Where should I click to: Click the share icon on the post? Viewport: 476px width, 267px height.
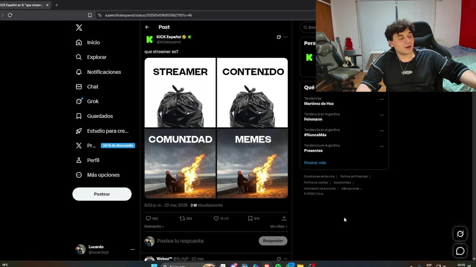284,218
